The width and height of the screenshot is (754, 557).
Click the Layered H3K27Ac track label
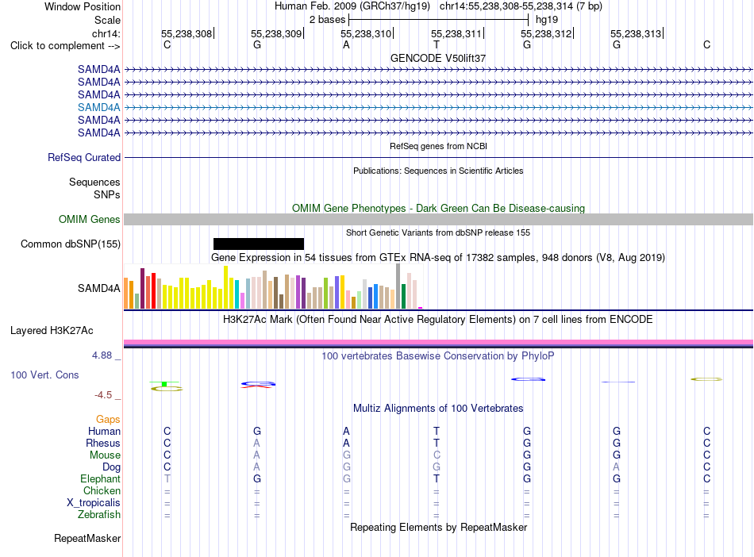pos(52,331)
